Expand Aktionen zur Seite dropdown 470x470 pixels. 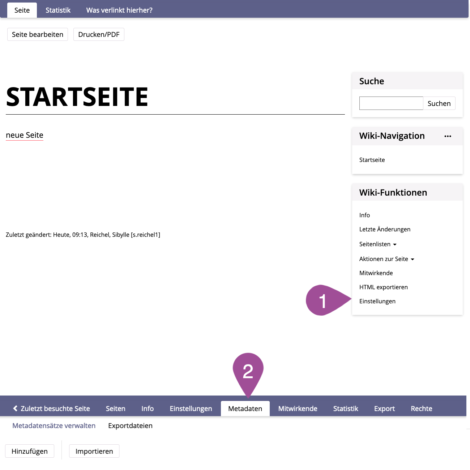386,259
